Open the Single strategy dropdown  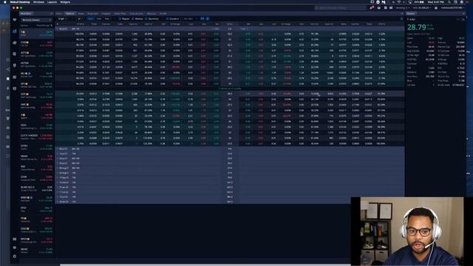point(62,18)
